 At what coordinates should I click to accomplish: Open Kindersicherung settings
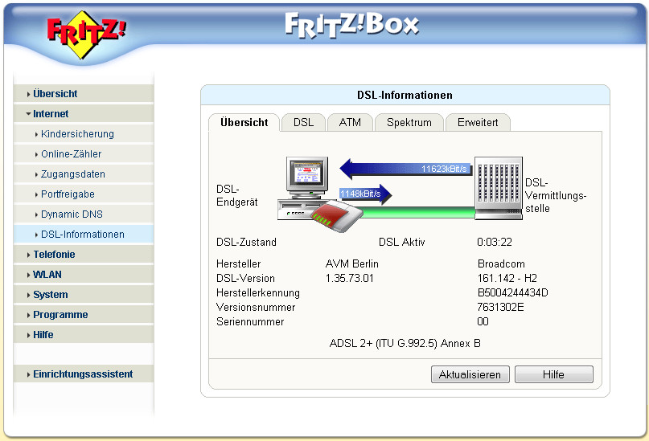point(83,134)
